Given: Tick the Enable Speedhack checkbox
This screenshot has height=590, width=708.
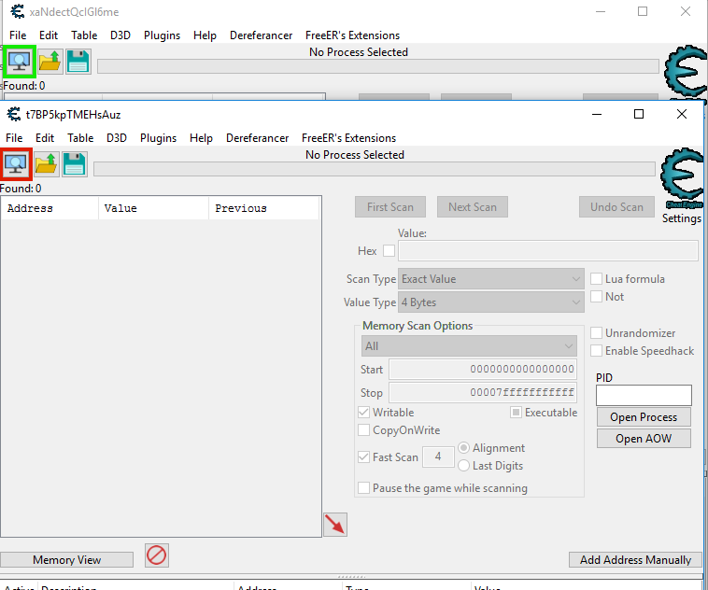Looking at the screenshot, I should (x=598, y=351).
